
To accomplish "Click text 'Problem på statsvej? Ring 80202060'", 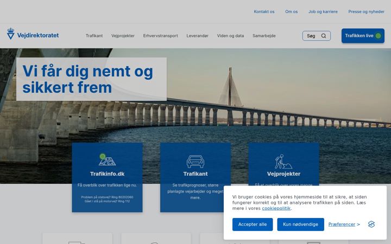I will pos(107,197).
